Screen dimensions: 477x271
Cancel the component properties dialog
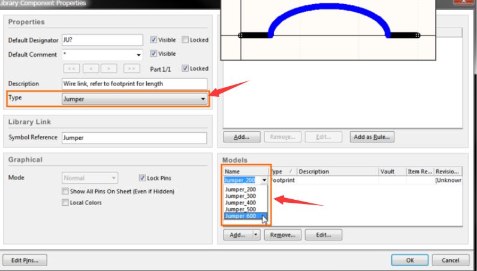[x=451, y=260]
